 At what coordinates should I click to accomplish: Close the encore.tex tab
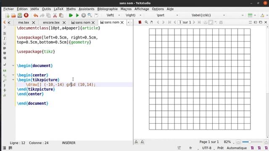pos(64,22)
